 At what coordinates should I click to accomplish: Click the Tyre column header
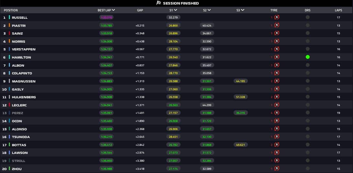tap(274, 10)
